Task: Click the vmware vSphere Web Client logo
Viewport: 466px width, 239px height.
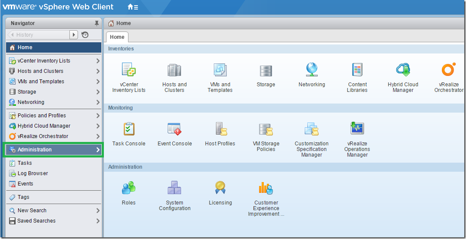Action: point(58,6)
